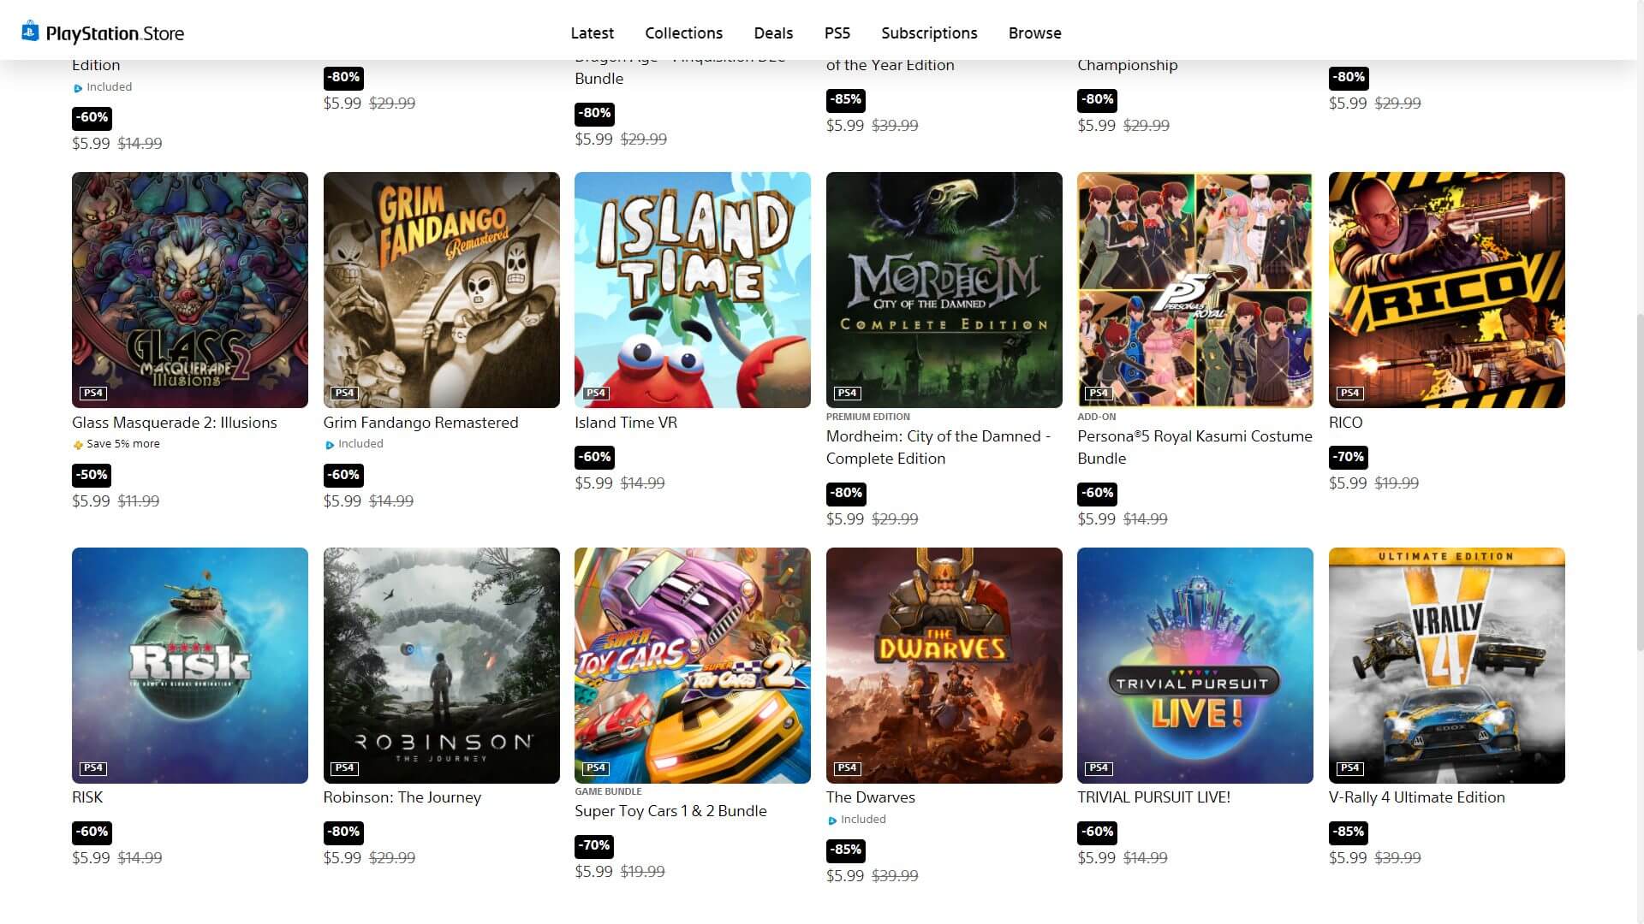Go to the Deals section

(773, 33)
